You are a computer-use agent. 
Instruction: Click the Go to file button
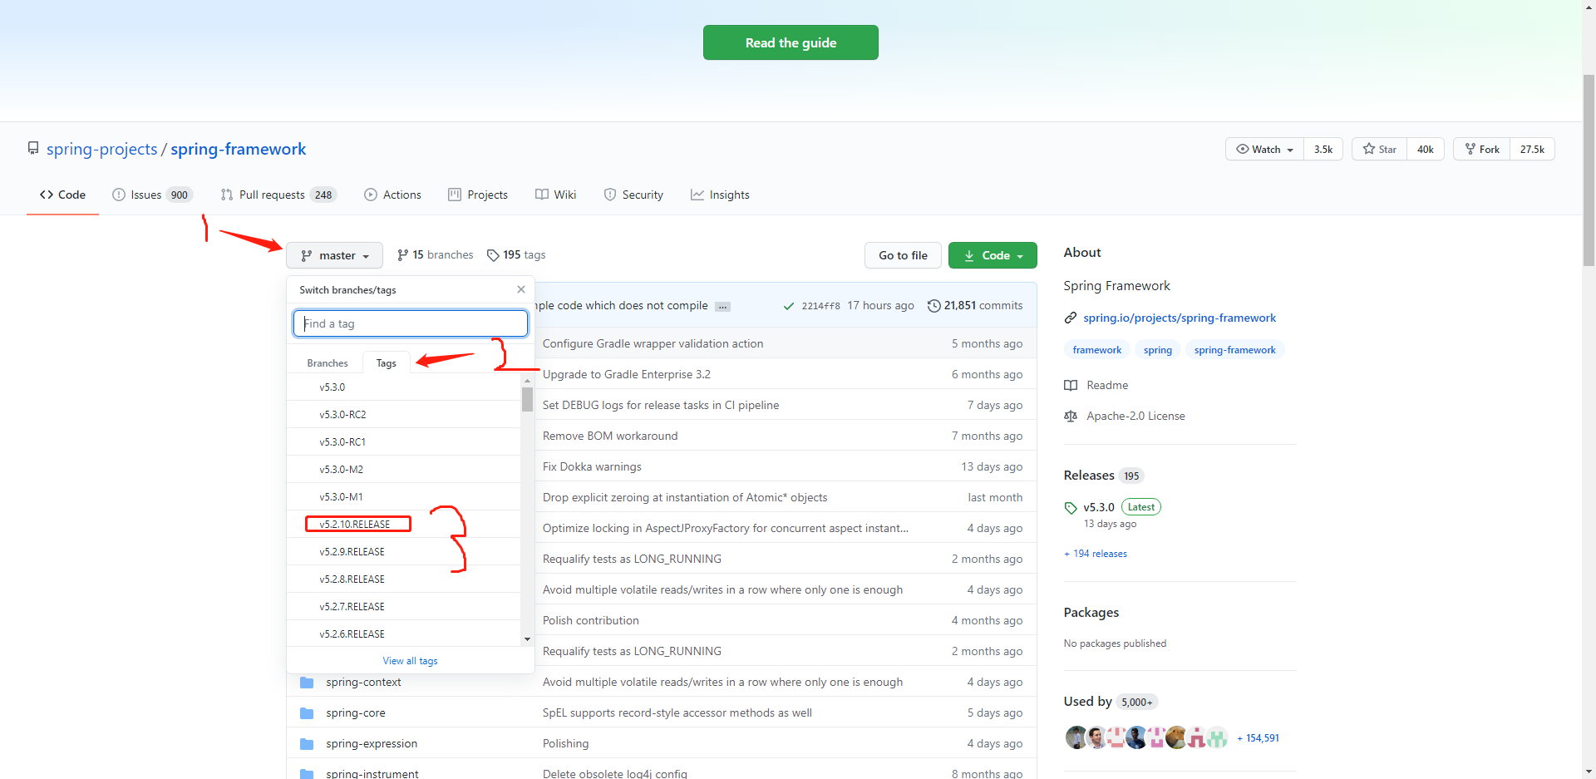903,255
